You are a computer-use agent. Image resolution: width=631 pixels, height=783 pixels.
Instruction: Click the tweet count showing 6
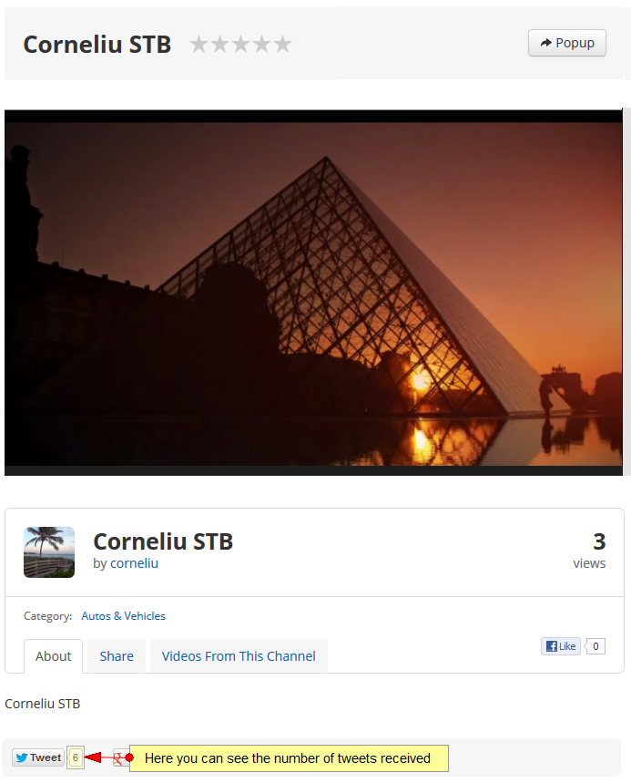pos(76,757)
